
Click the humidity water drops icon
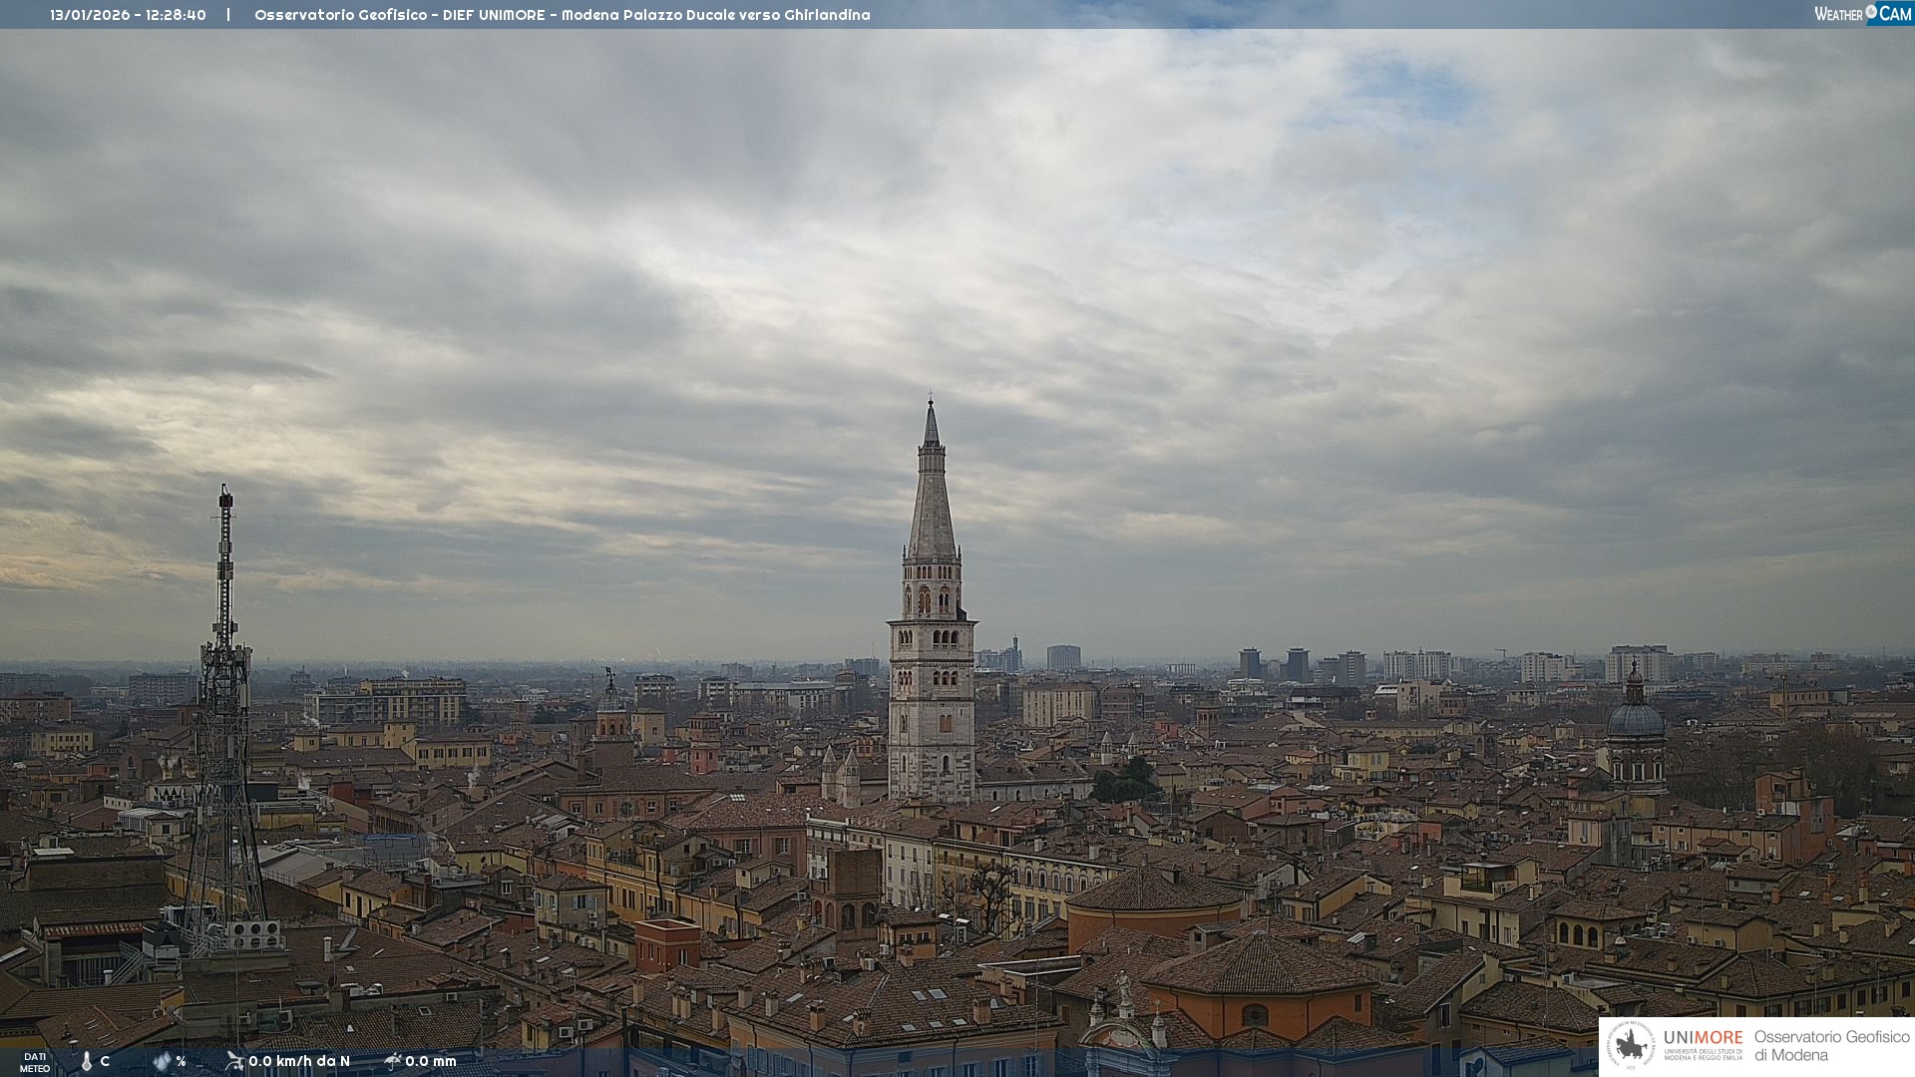[162, 1061]
